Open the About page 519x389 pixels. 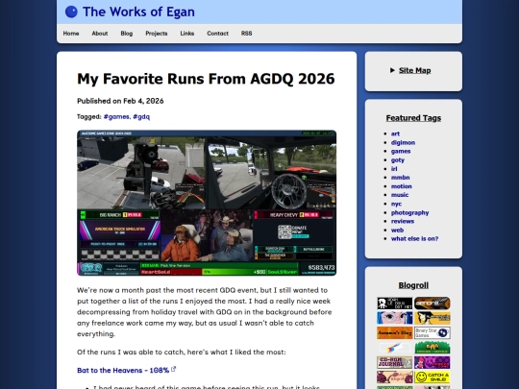click(x=100, y=34)
